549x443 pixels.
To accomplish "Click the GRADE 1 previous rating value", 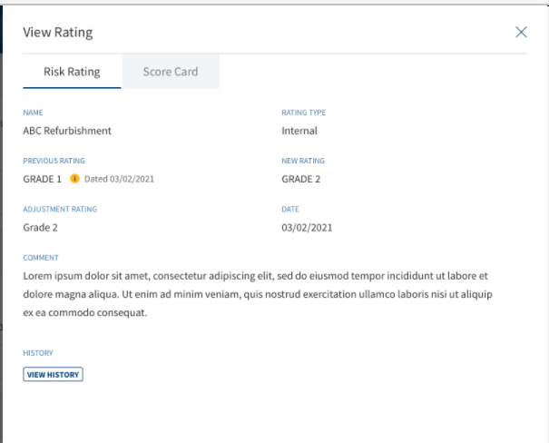I will [42, 179].
